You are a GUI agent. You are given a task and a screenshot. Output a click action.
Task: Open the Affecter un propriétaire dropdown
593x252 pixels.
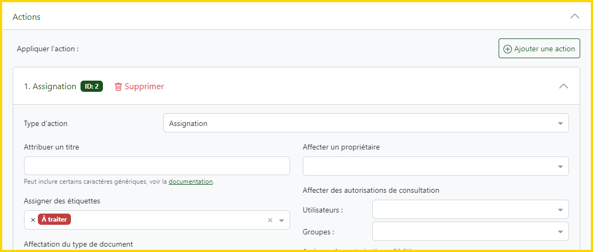click(x=435, y=166)
